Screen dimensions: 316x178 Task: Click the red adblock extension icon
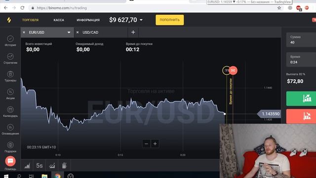pyautogui.click(x=299, y=8)
